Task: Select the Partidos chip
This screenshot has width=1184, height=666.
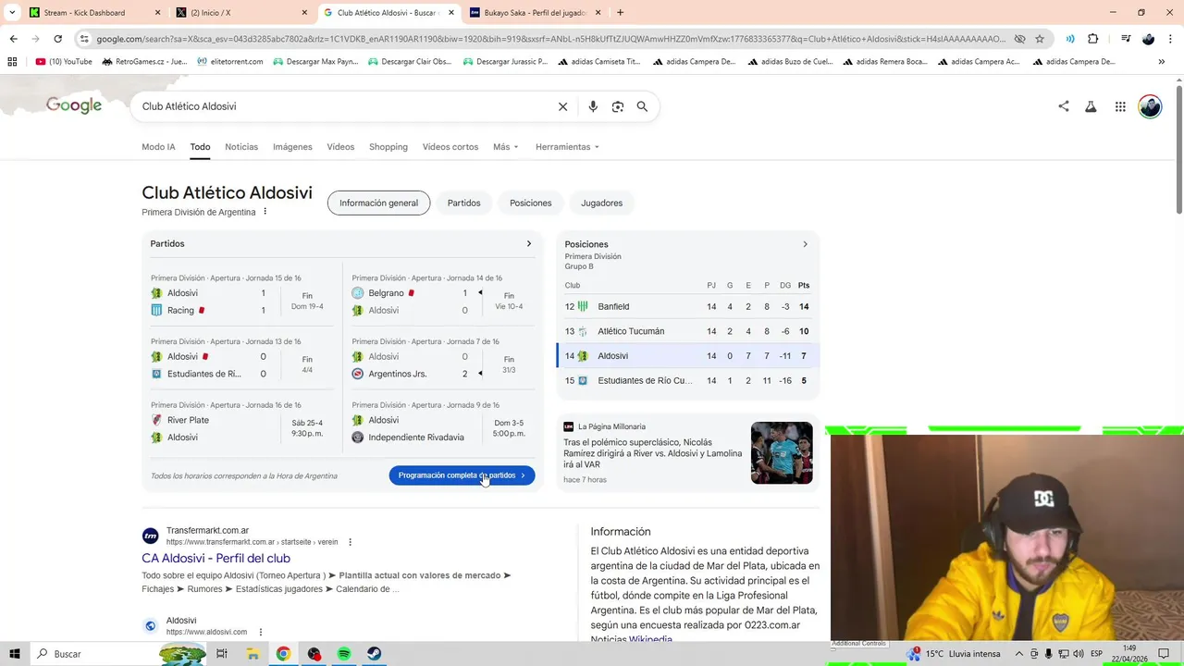Action: coord(463,203)
